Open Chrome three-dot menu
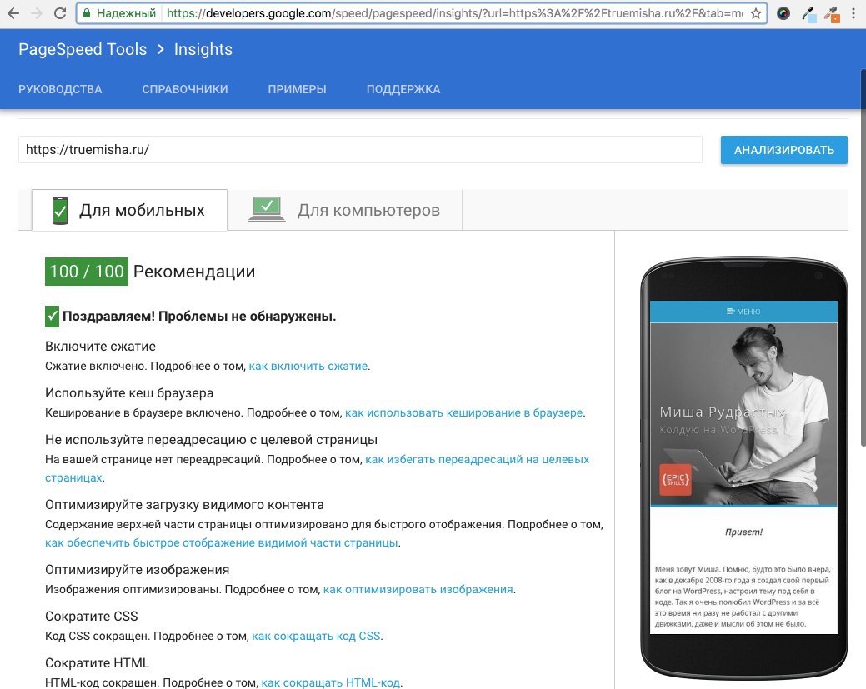This screenshot has height=689, width=866. pos(853,13)
